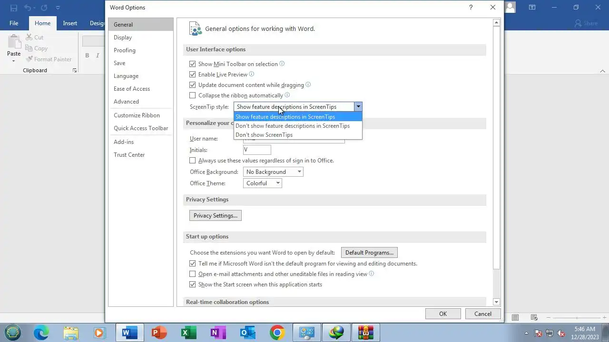Click the Paste clipboard icon
This screenshot has width=609, height=342.
(x=14, y=41)
